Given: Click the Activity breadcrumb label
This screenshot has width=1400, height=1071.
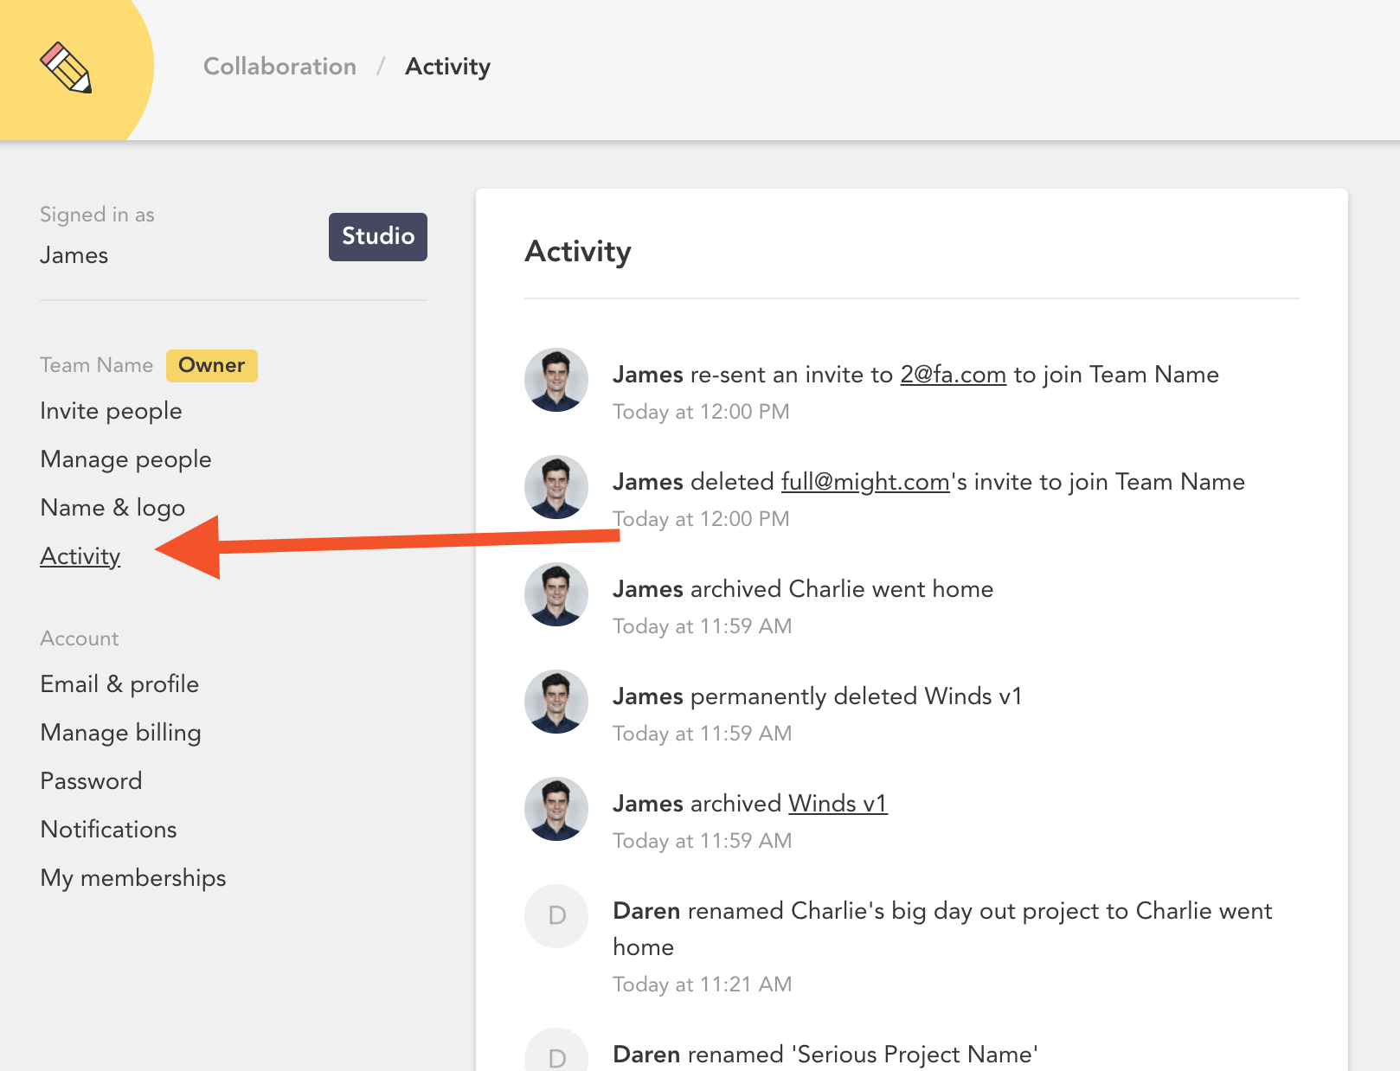Looking at the screenshot, I should (447, 67).
